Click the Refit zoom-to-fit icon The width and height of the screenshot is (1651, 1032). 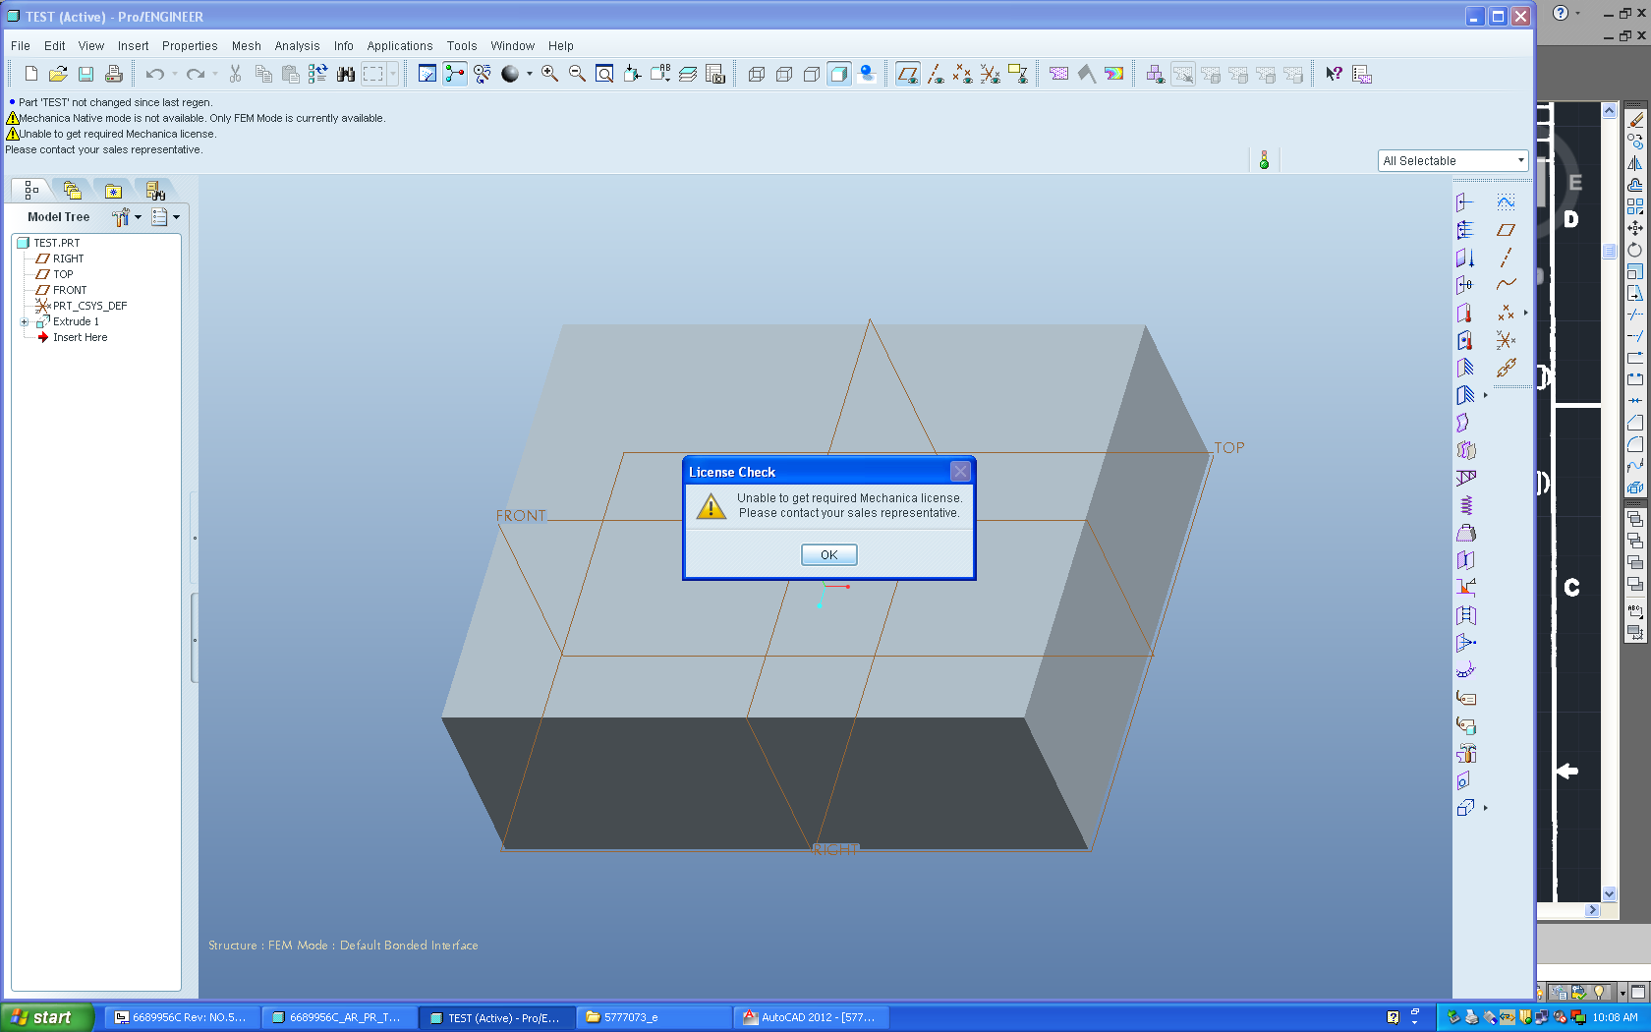click(x=605, y=74)
